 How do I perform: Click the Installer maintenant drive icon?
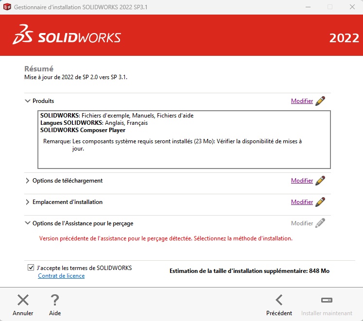tap(327, 300)
